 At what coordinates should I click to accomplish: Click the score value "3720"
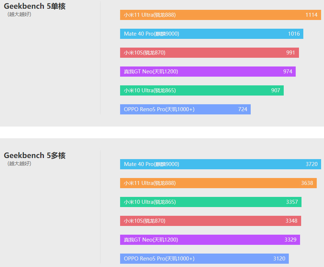(312, 164)
